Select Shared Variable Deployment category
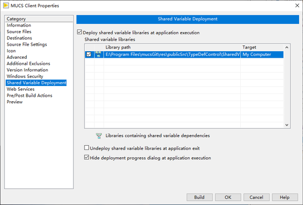The height and width of the screenshot is (205, 303). click(x=36, y=83)
